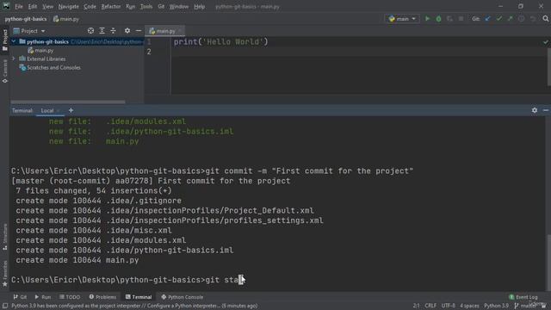Click Select Opened File target icon in Project panel
Viewport: 551px width, 310px height.
(90, 31)
